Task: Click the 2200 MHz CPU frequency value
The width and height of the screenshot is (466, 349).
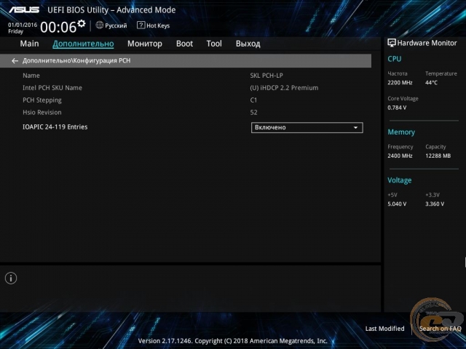Action: pyautogui.click(x=400, y=82)
